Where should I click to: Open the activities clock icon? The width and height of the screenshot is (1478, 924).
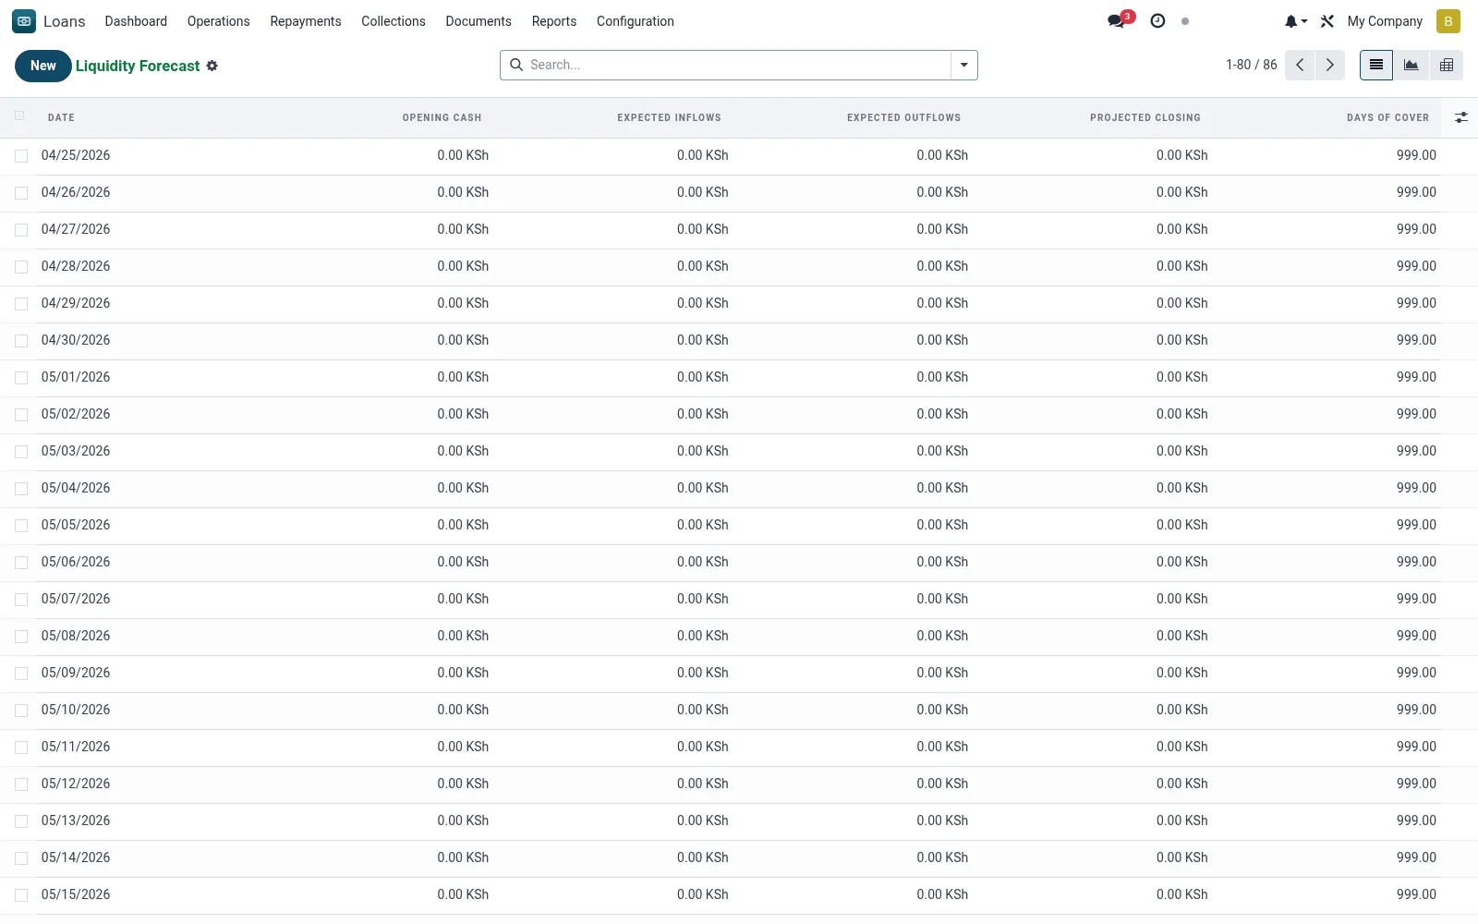1157,20
